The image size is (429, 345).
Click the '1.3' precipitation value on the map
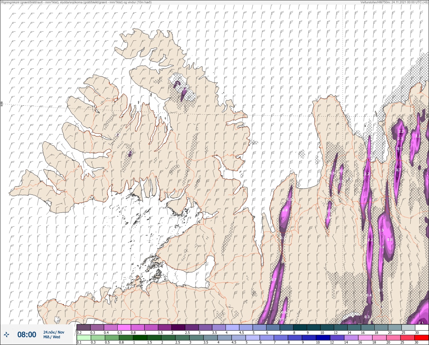pyautogui.click(x=381, y=230)
